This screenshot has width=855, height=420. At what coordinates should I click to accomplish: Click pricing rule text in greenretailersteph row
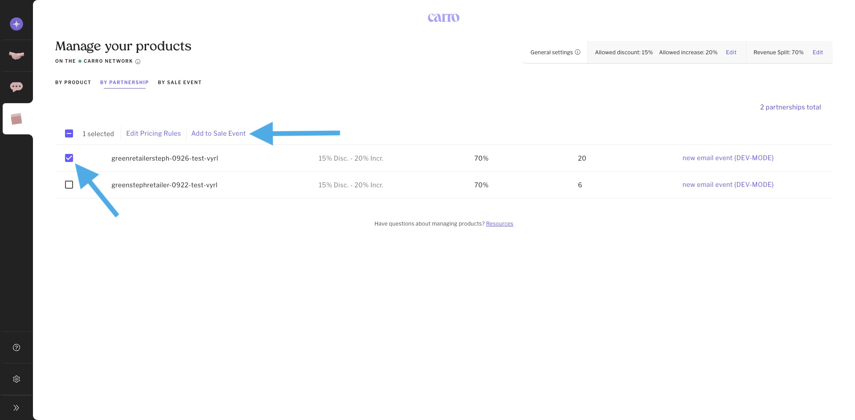[x=351, y=158]
